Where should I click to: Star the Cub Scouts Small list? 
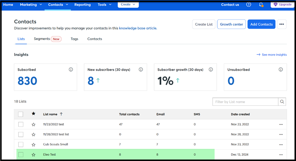point(34,145)
